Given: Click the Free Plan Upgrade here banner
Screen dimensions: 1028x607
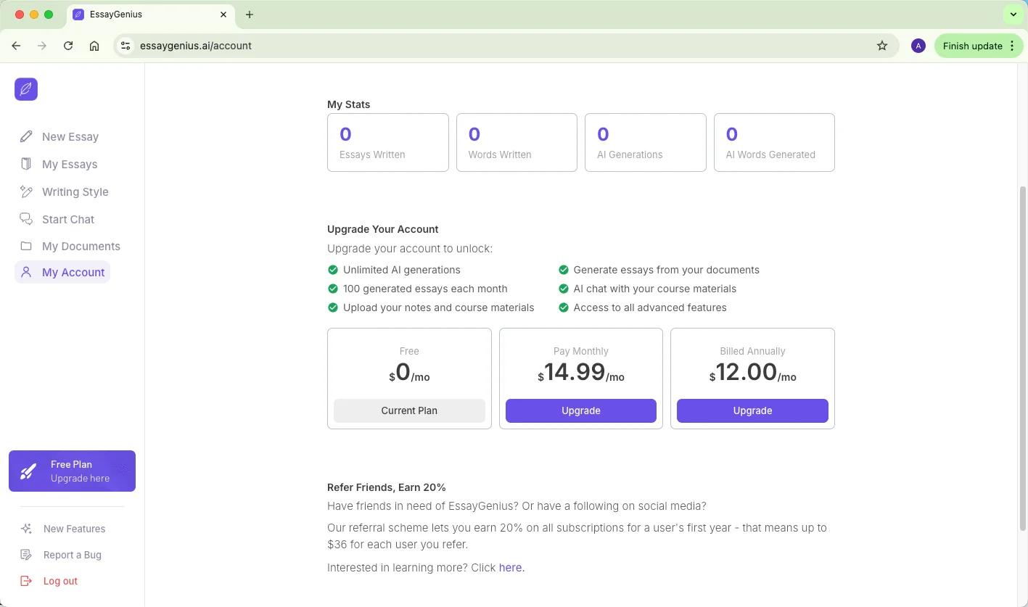Looking at the screenshot, I should coord(72,471).
